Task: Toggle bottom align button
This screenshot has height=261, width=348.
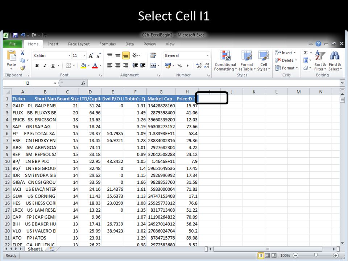Action: click(126, 55)
